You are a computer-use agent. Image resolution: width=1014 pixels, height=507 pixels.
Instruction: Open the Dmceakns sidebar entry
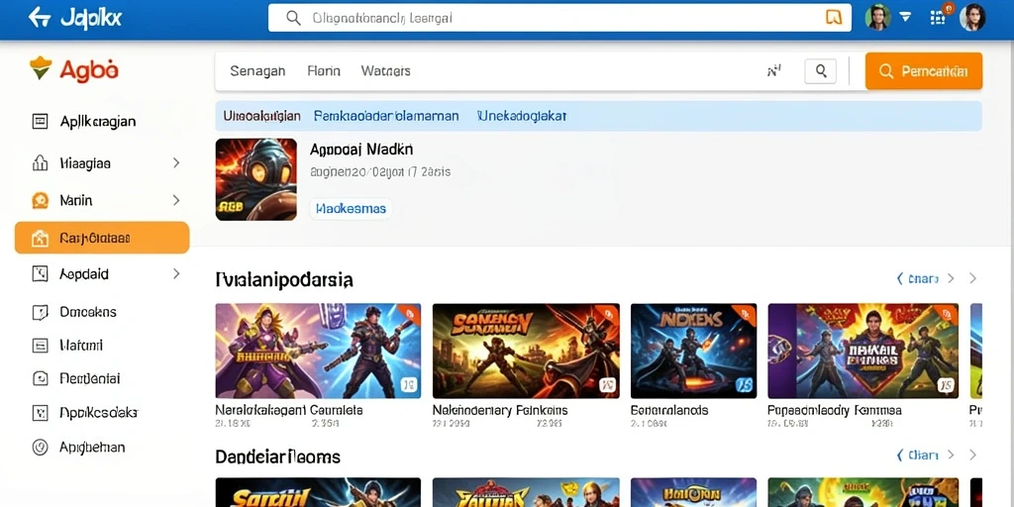[x=88, y=312]
